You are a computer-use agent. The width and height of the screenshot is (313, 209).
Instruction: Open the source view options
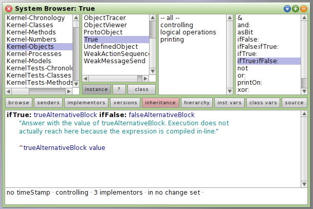(x=294, y=103)
